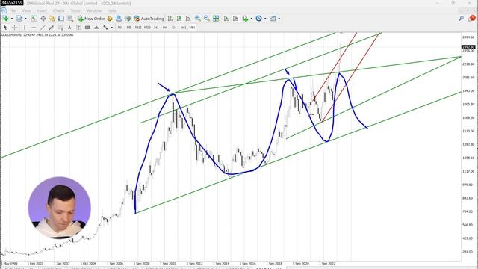478x269 pixels.
Task: Open the Tools menu
Action: tap(75, 10)
